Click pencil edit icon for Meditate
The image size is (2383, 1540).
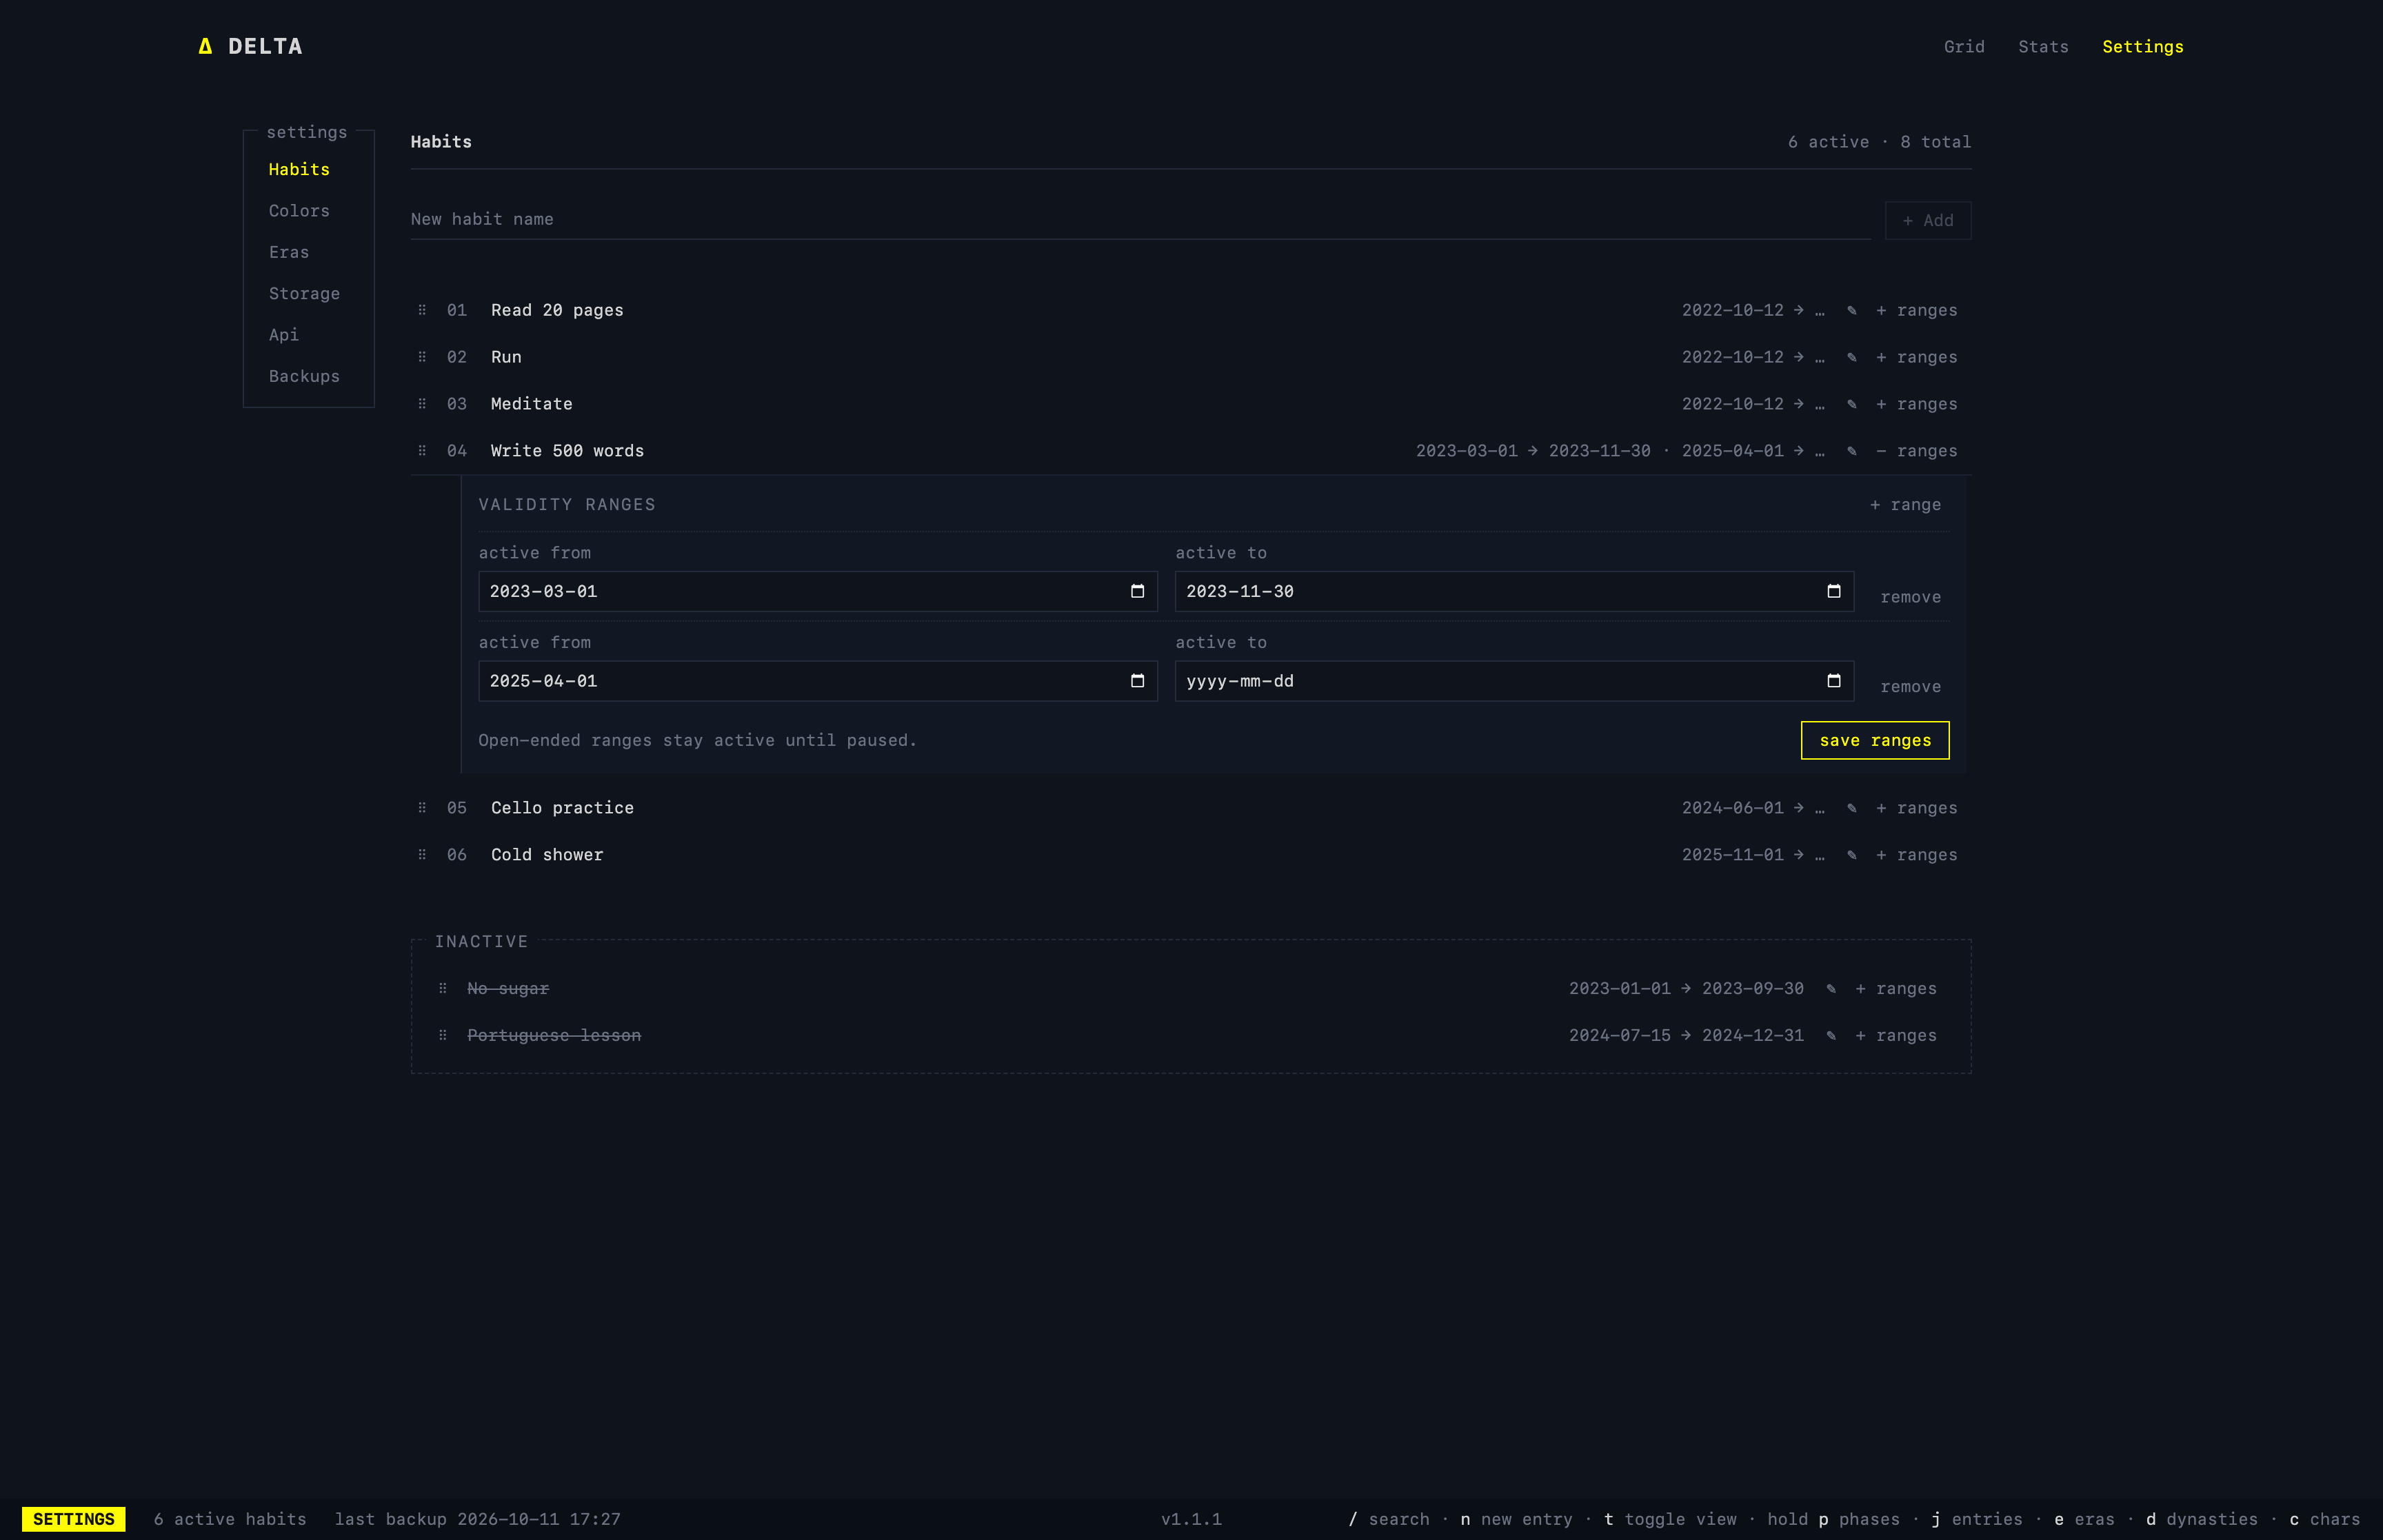[1851, 404]
